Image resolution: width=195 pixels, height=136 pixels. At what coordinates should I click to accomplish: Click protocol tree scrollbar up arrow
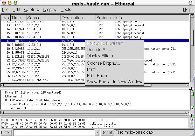click(192, 92)
